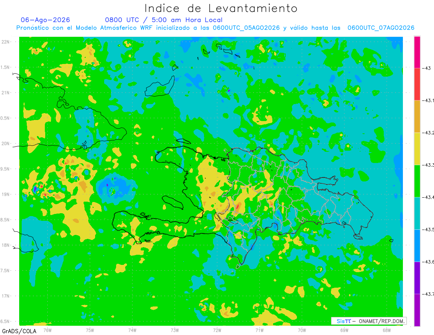This screenshot has width=434, height=335.
Task: Click the date label '06-Ago-2026'
Action: [46, 20]
